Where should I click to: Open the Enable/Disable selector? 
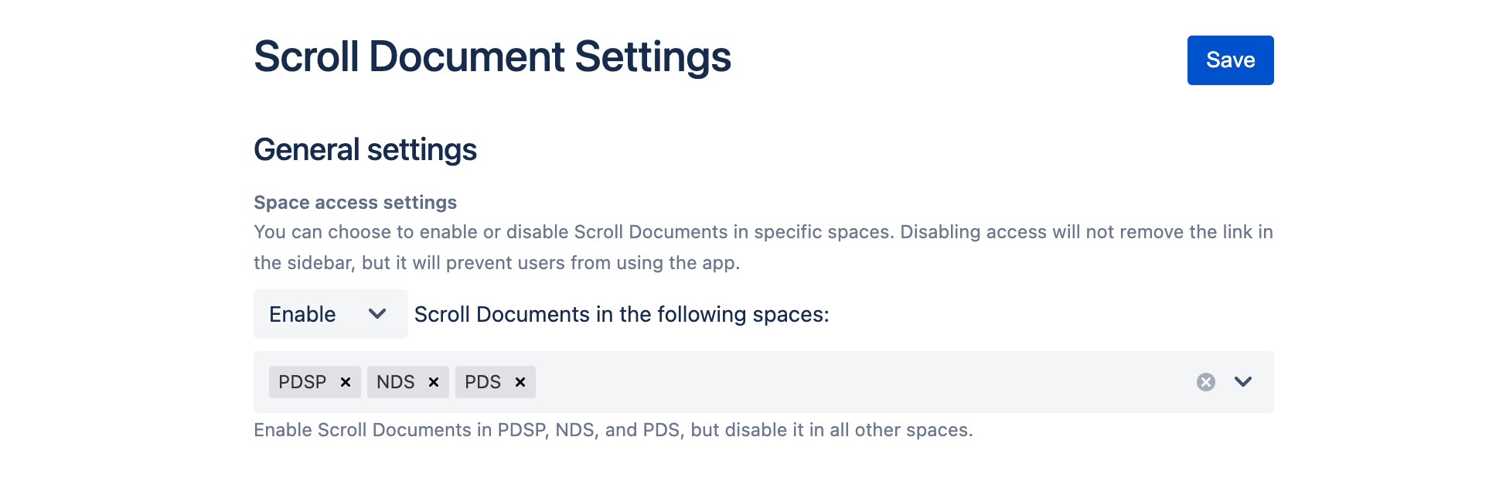click(x=330, y=314)
